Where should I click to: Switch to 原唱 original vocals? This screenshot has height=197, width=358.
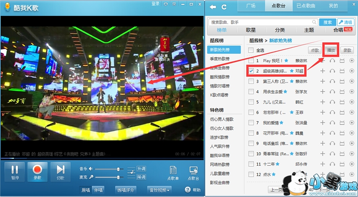tap(86, 190)
